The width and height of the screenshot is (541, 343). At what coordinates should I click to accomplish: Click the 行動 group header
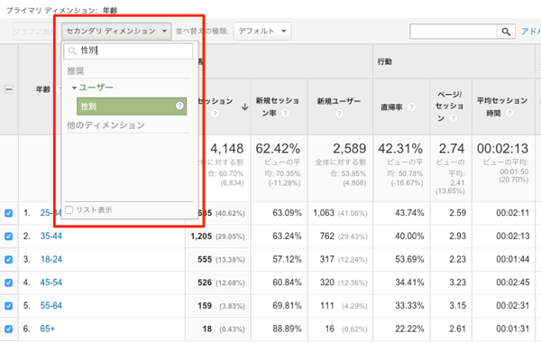384,61
